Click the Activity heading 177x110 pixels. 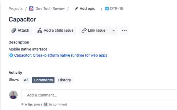coord(15,73)
